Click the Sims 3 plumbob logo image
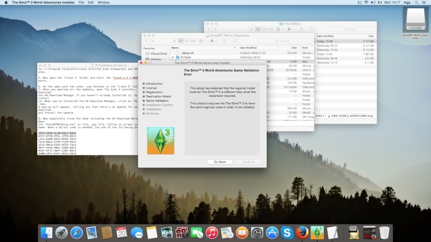 [161, 141]
